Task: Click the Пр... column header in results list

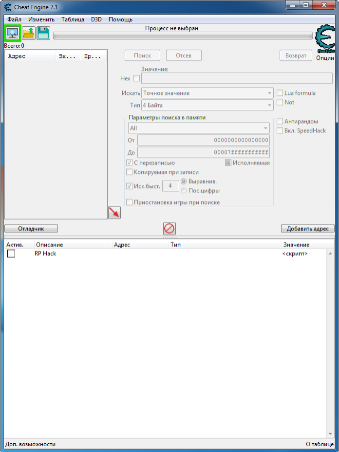Action: pyautogui.click(x=94, y=56)
